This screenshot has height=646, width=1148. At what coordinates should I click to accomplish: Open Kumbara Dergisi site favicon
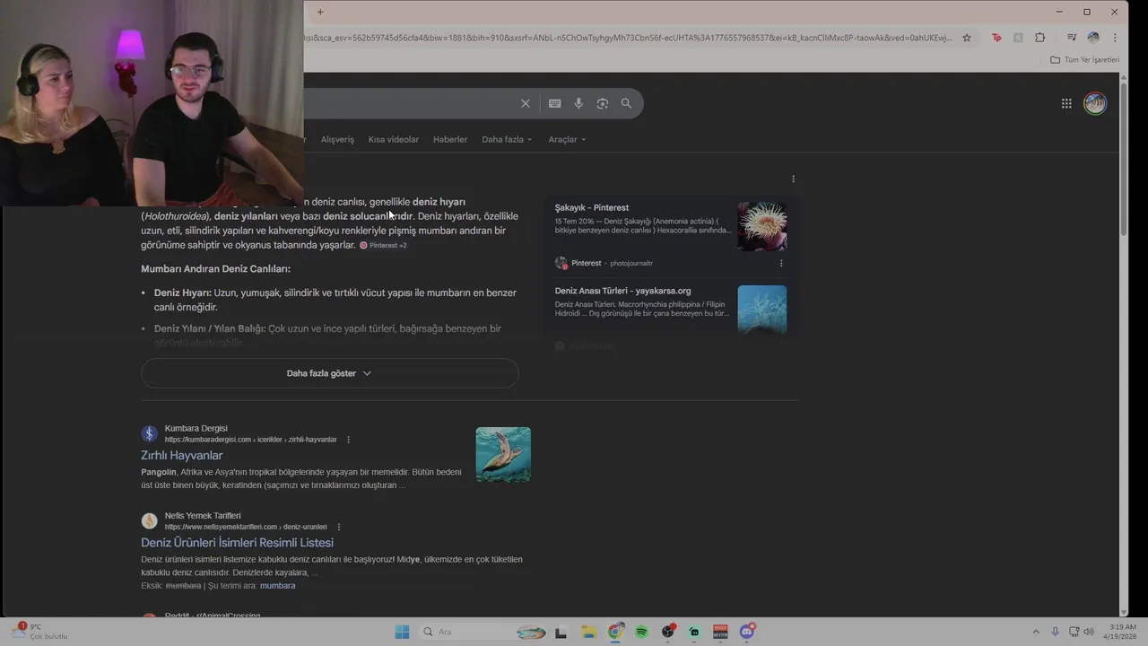[150, 433]
